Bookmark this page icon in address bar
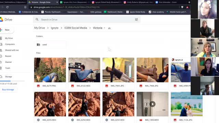 click(x=25, y=7)
